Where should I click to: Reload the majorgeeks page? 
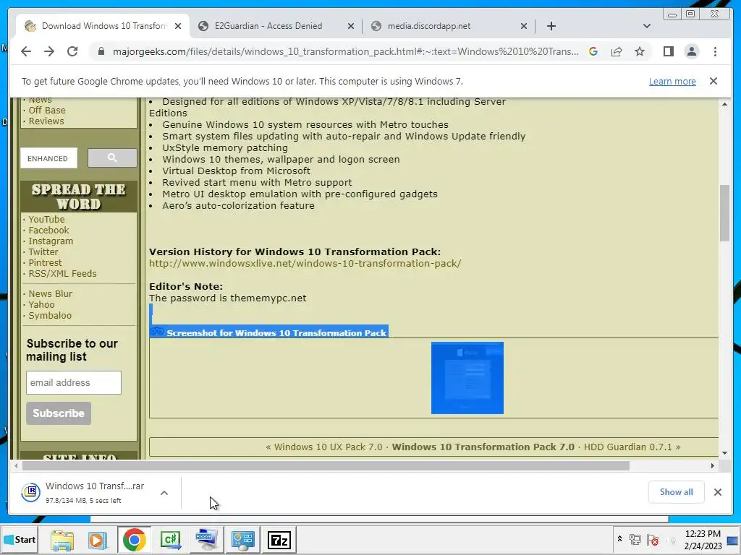coord(72,51)
